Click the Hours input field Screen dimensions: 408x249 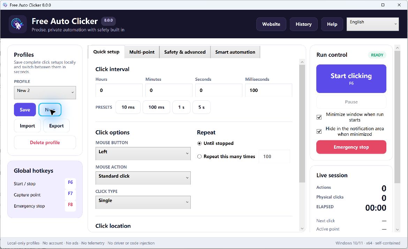pyautogui.click(x=119, y=90)
